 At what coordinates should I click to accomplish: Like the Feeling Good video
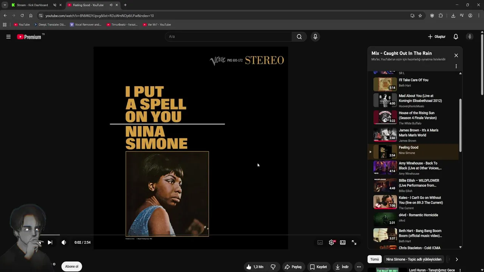click(255, 267)
